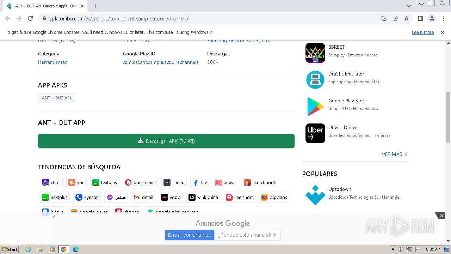Open Internet Explorer from the taskbar

[28, 249]
